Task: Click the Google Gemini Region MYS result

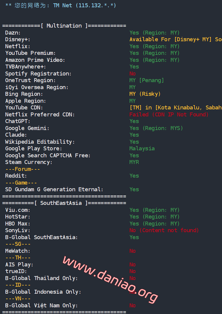Action: pos(156,128)
